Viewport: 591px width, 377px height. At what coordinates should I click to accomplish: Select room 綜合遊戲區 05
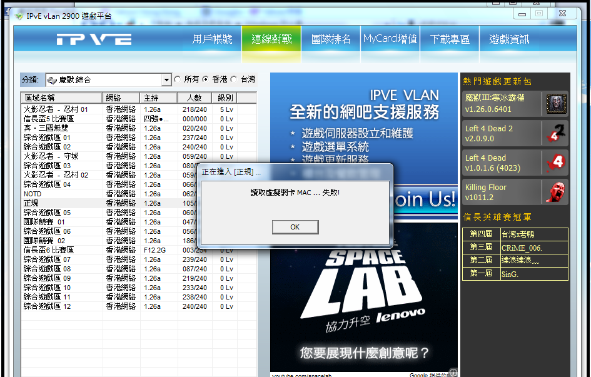click(x=109, y=213)
